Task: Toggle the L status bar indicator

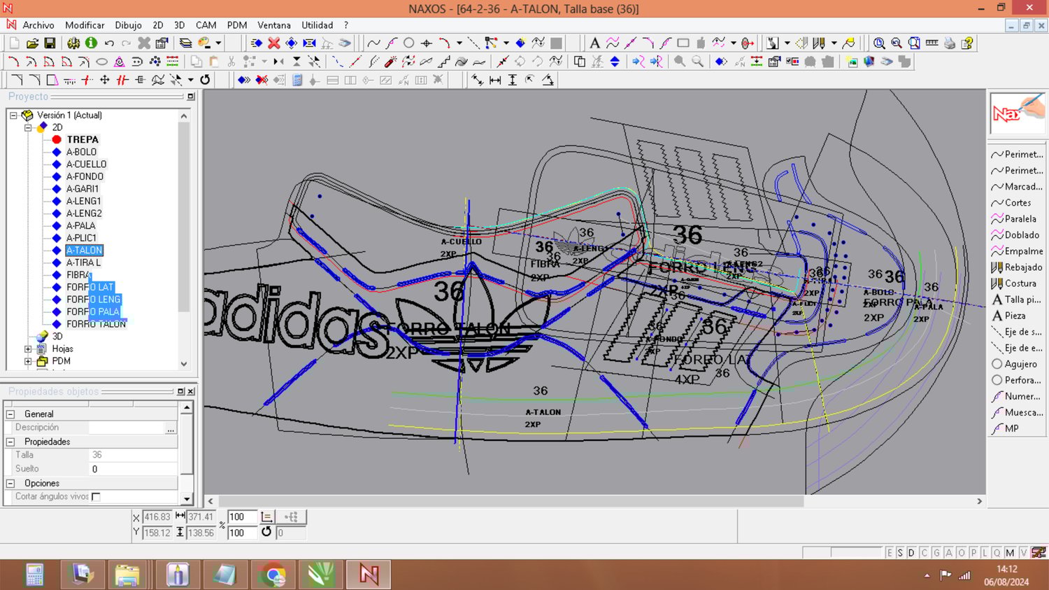Action: (x=985, y=553)
